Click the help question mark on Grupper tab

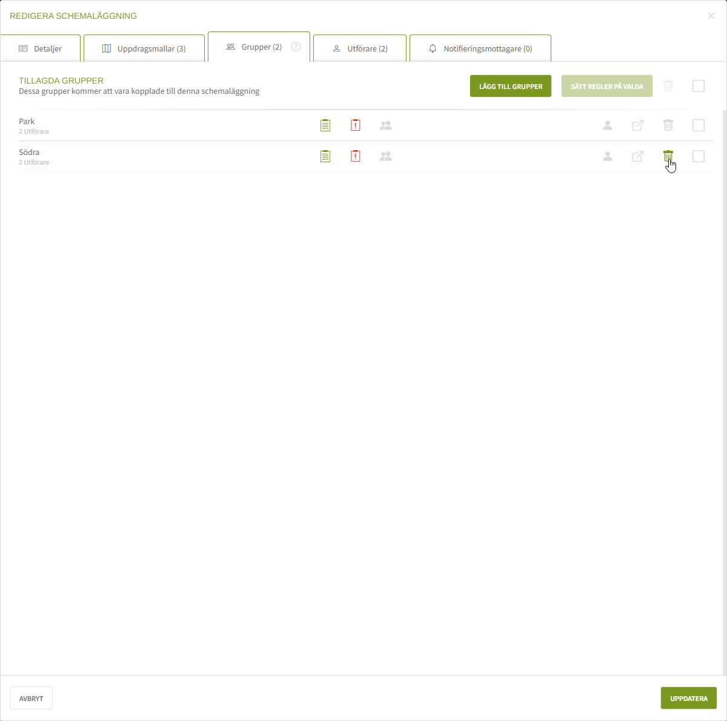tap(296, 47)
